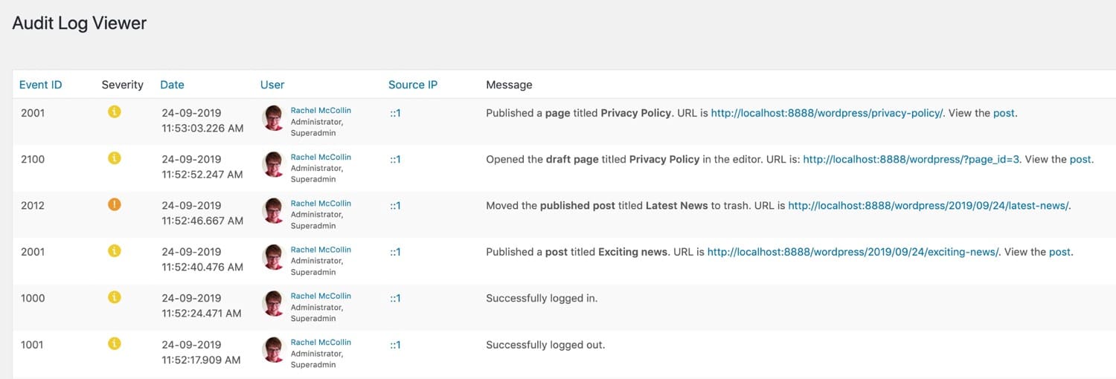This screenshot has width=1116, height=379.
Task: Open the privacy-policy localhost URL link
Action: 827,113
